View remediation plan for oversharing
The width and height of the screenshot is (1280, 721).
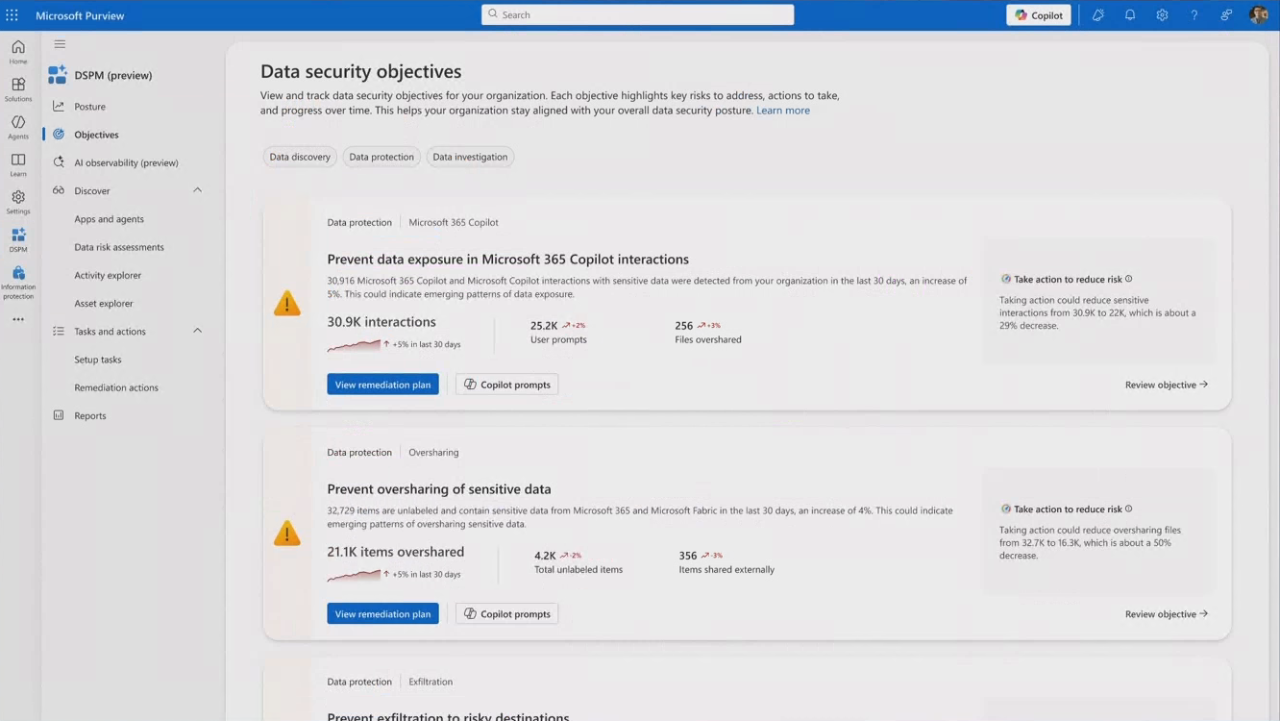click(x=382, y=614)
